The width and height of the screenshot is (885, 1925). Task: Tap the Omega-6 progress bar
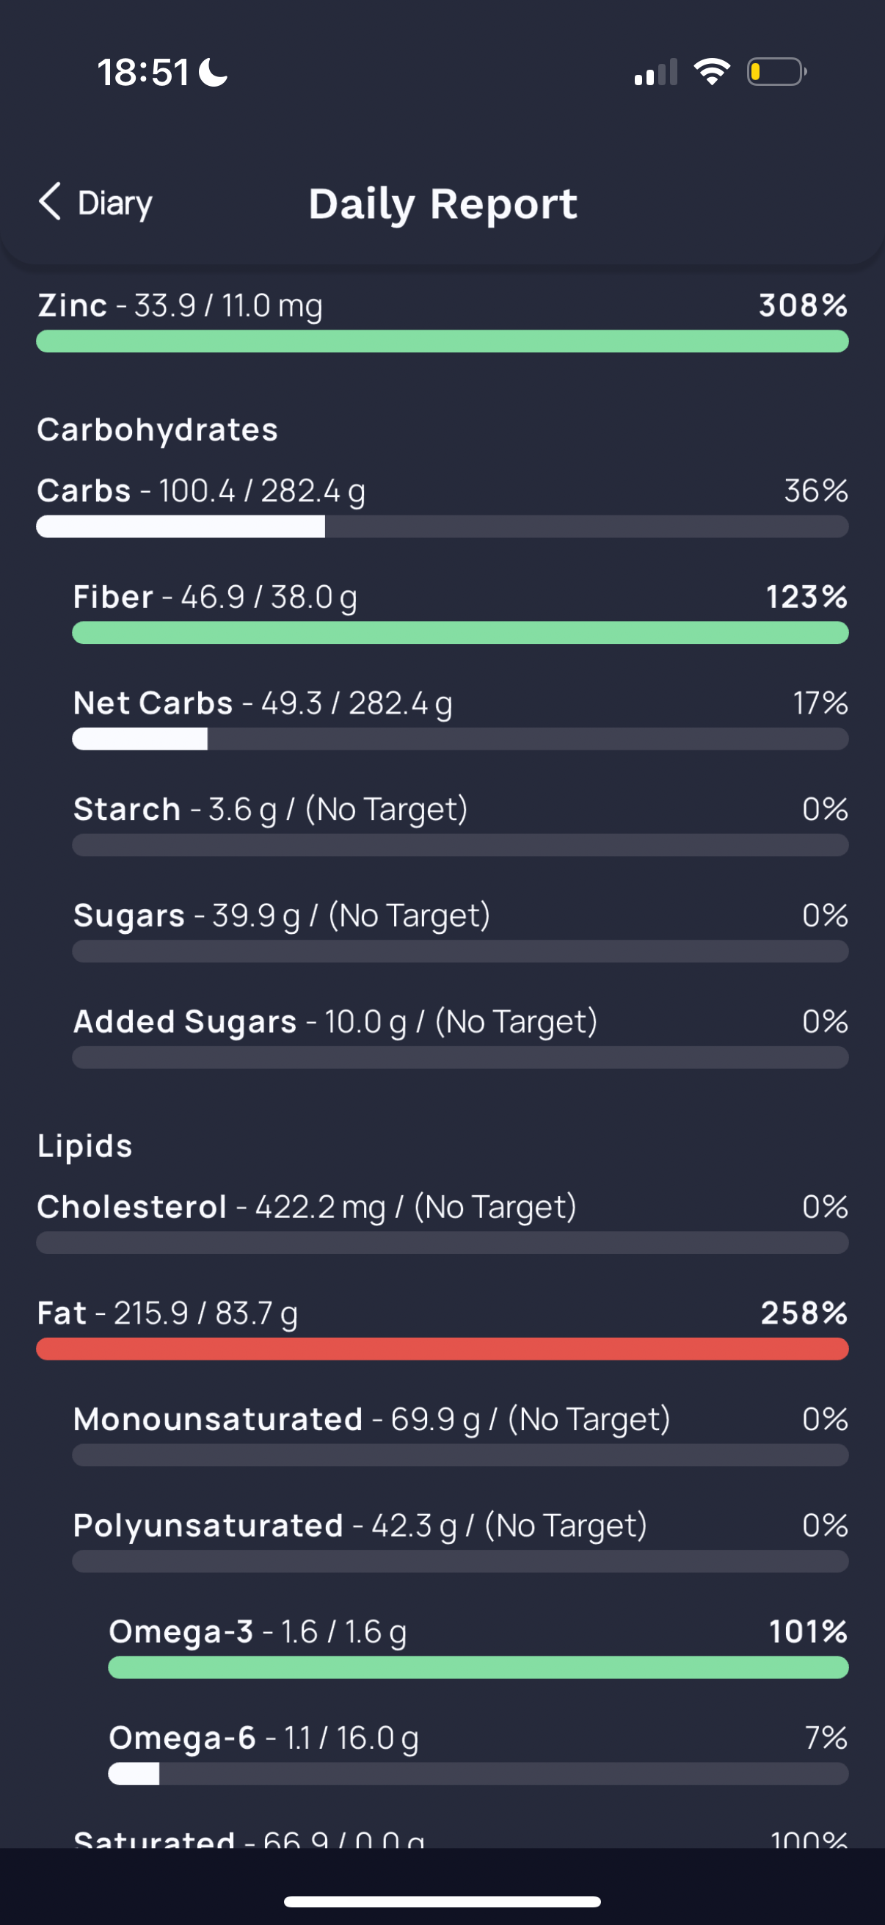point(478,1773)
